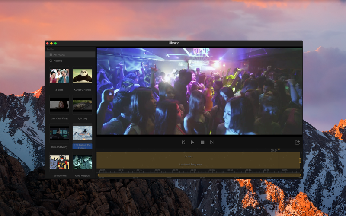Image resolution: width=346 pixels, height=216 pixels.
Task: Select the All Videos folder
Action: tap(70, 54)
